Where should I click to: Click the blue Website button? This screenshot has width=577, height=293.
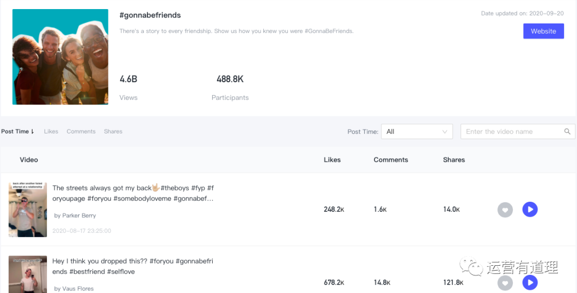[x=543, y=31]
